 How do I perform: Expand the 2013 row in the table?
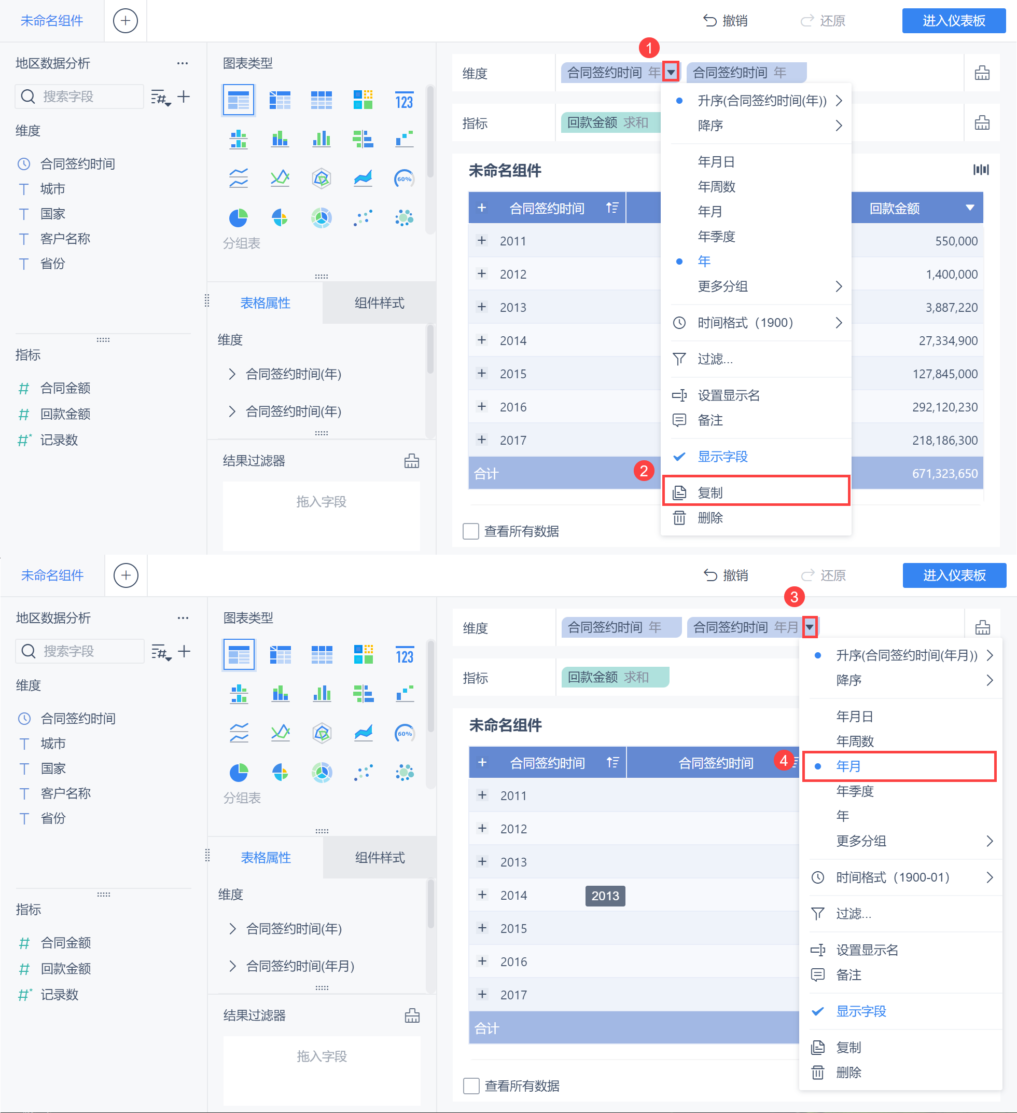click(x=482, y=307)
